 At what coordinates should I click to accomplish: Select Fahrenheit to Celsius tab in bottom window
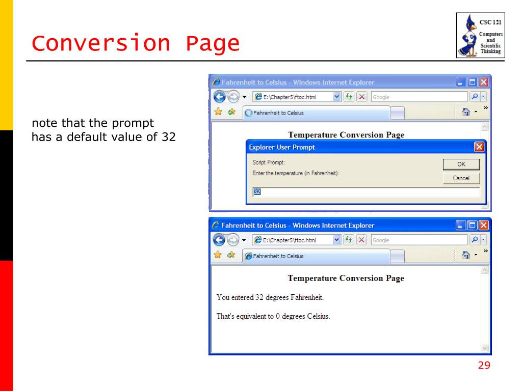click(x=316, y=256)
